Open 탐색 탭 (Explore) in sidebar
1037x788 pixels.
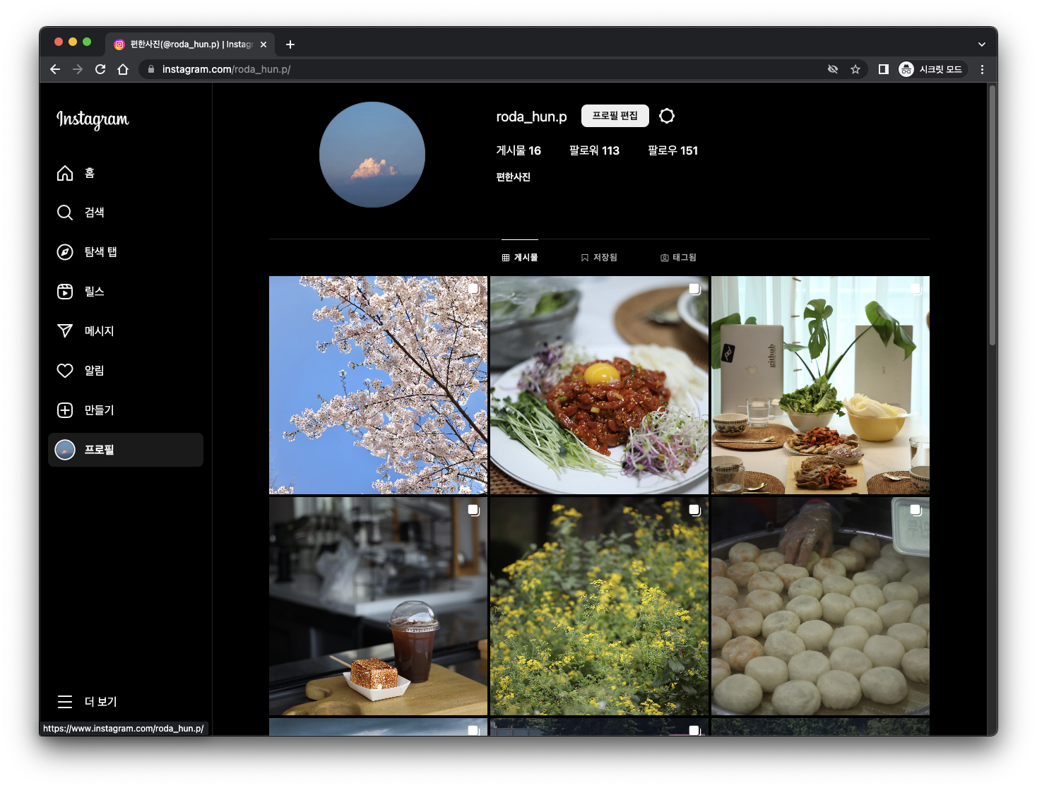[x=126, y=252]
